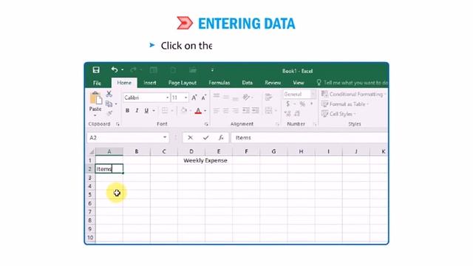Click the Orientation text angle icon

click(x=246, y=97)
